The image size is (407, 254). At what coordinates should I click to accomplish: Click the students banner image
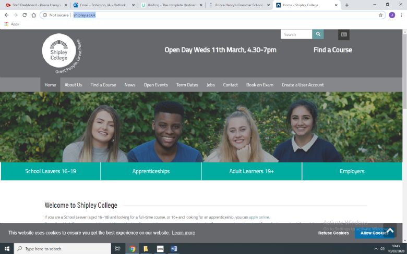pyautogui.click(x=201, y=127)
